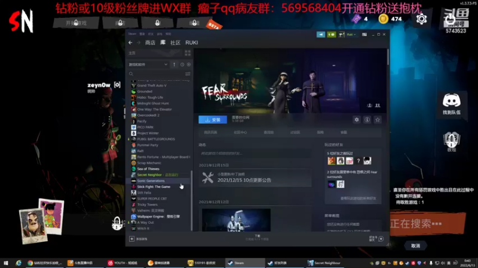Click the library list scrollbar
Screen dimensions: 478x268
pyautogui.click(x=192, y=201)
